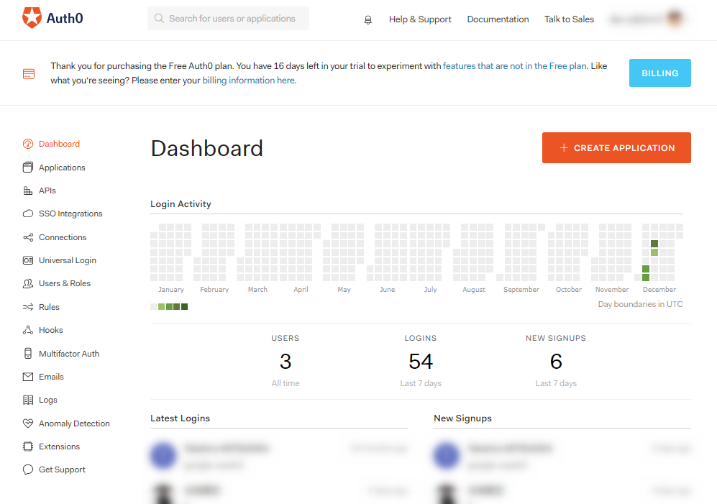Click the Extensions chip icon
The image size is (717, 504).
pos(28,446)
